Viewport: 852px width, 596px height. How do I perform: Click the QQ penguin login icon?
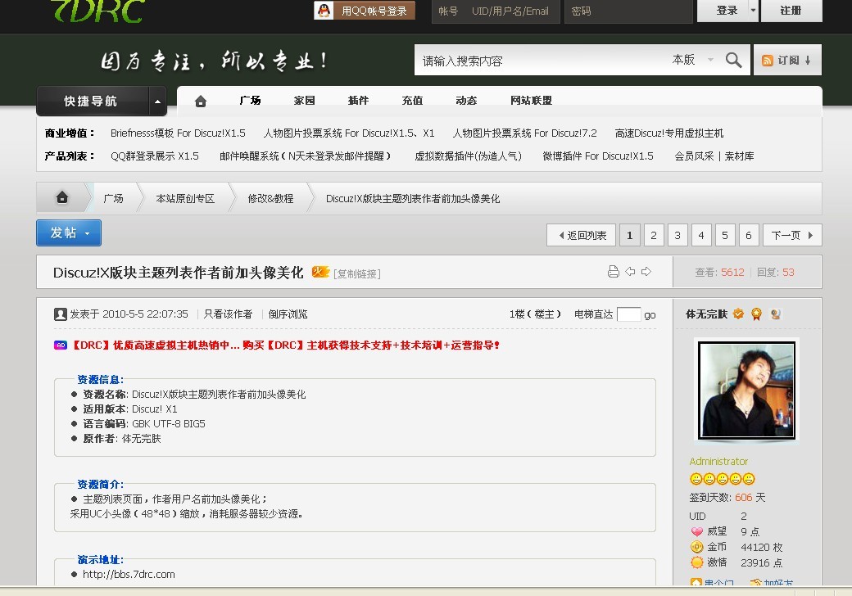coord(324,11)
